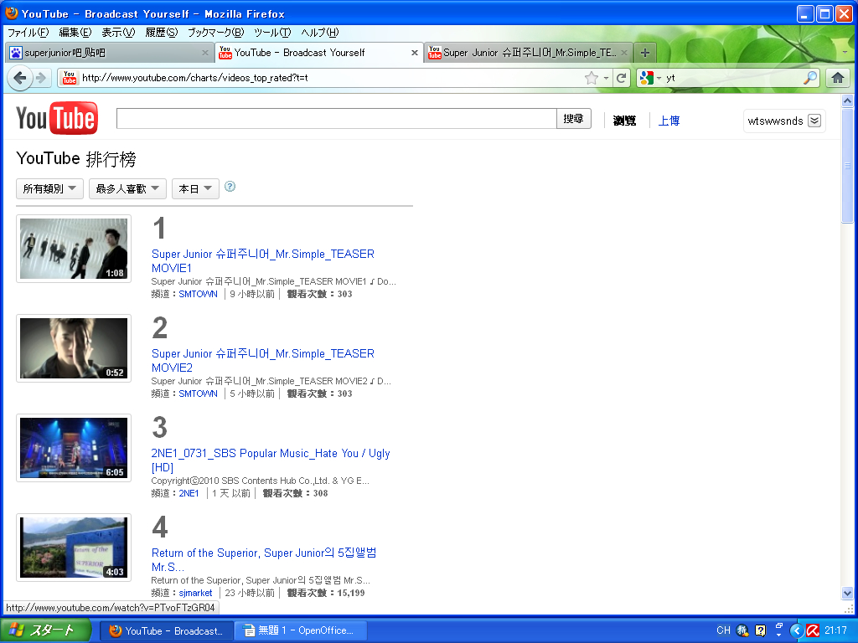This screenshot has height=643, width=858.
Task: Click the YouTube Firefox taskbar button
Action: 167,630
